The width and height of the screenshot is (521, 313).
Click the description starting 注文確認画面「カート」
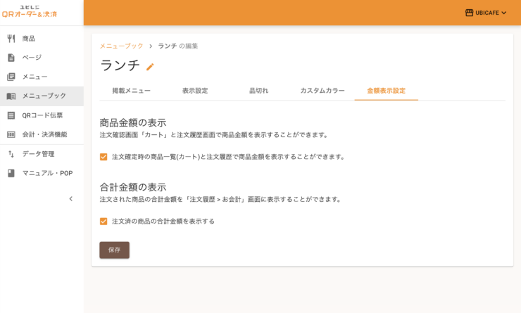coord(214,135)
